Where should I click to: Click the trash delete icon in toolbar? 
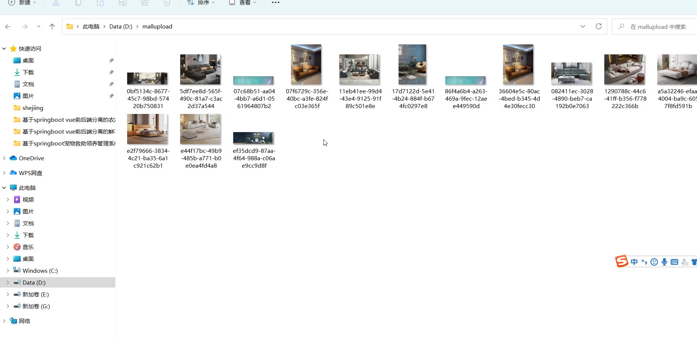[167, 3]
